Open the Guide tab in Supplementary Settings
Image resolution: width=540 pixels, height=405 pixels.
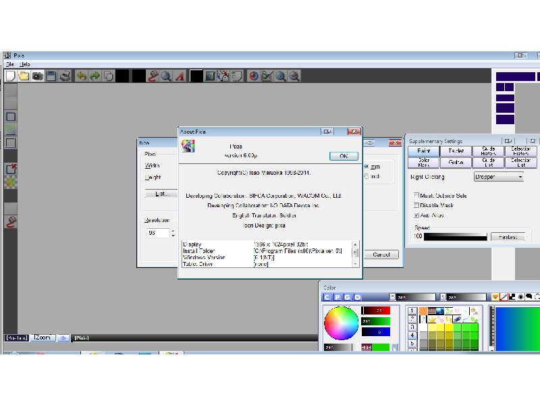pyautogui.click(x=456, y=162)
